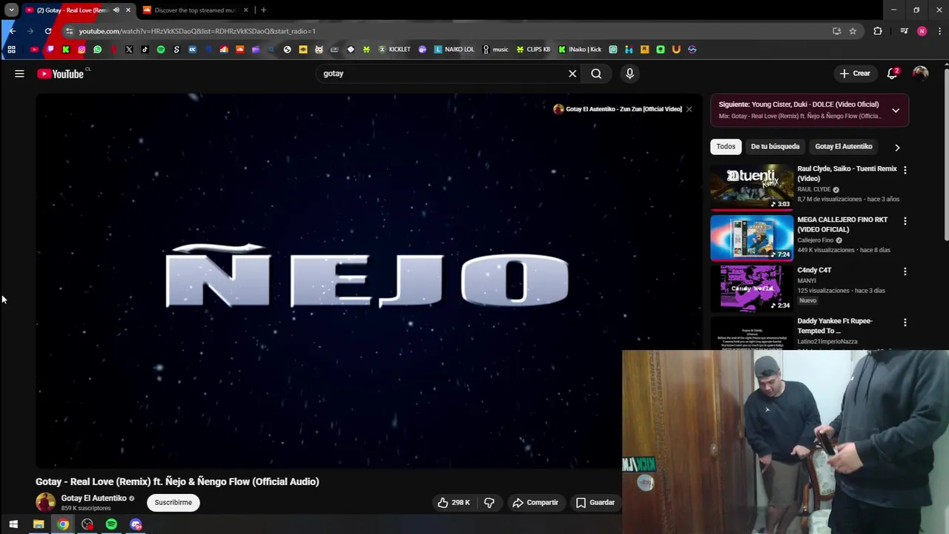This screenshot has width=949, height=534.
Task: Go to the YouTube home logo
Action: [x=62, y=73]
